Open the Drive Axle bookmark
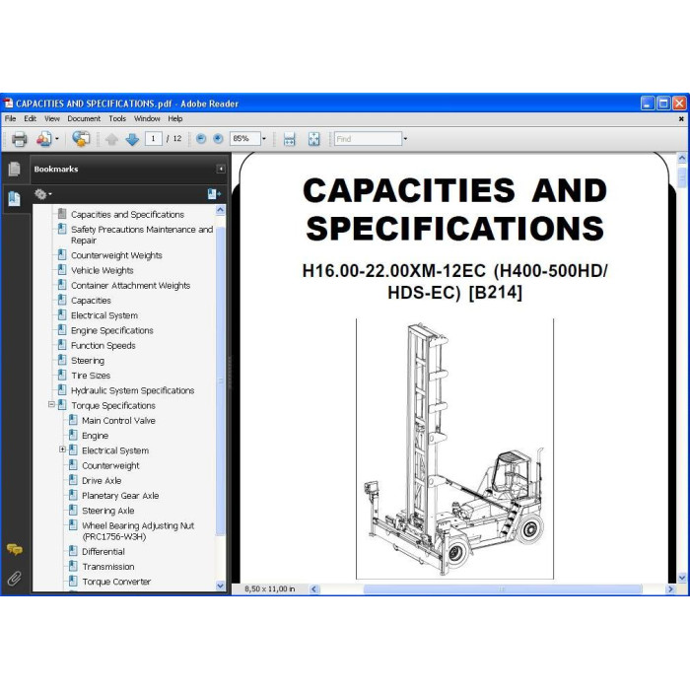Screen dimensions: 690x690 (102, 481)
